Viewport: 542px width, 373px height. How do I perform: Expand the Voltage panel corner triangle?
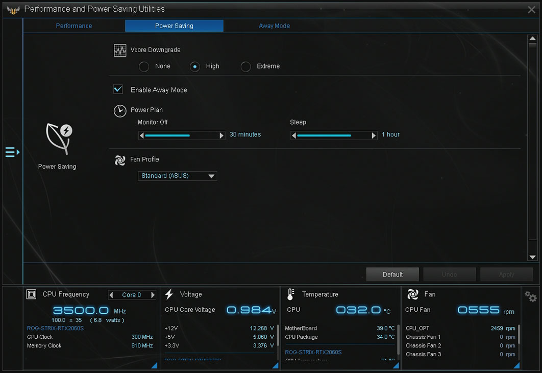point(276,365)
